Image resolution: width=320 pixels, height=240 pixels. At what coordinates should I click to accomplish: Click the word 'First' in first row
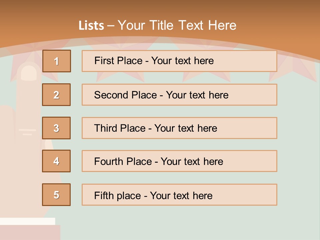click(x=104, y=61)
